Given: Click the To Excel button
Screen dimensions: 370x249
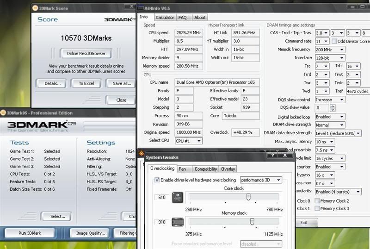Looking at the screenshot, I should click(86, 83).
